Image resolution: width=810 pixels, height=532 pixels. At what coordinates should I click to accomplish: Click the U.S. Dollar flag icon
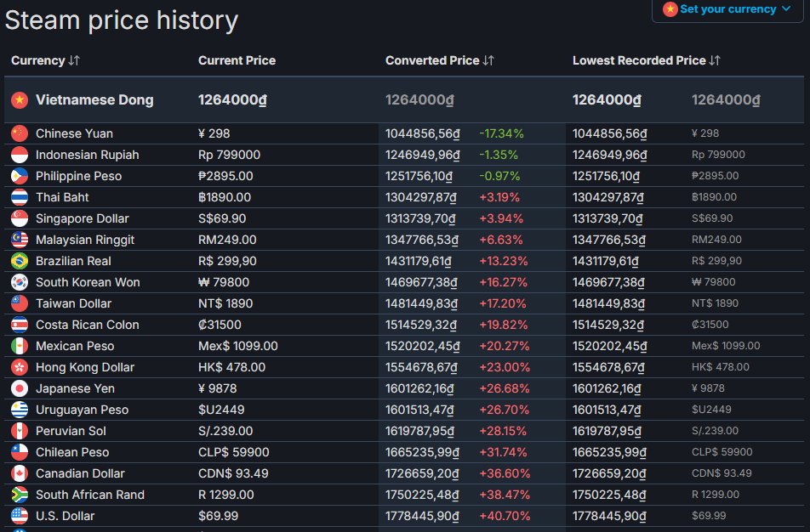coord(20,516)
